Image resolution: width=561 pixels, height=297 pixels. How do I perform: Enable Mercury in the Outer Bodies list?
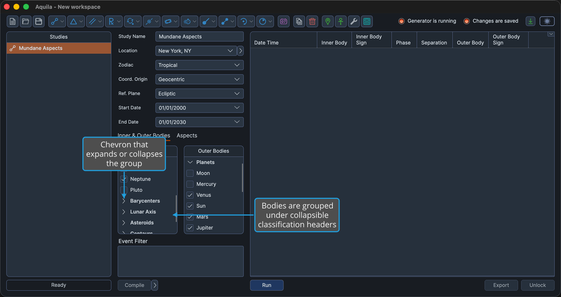(x=190, y=184)
